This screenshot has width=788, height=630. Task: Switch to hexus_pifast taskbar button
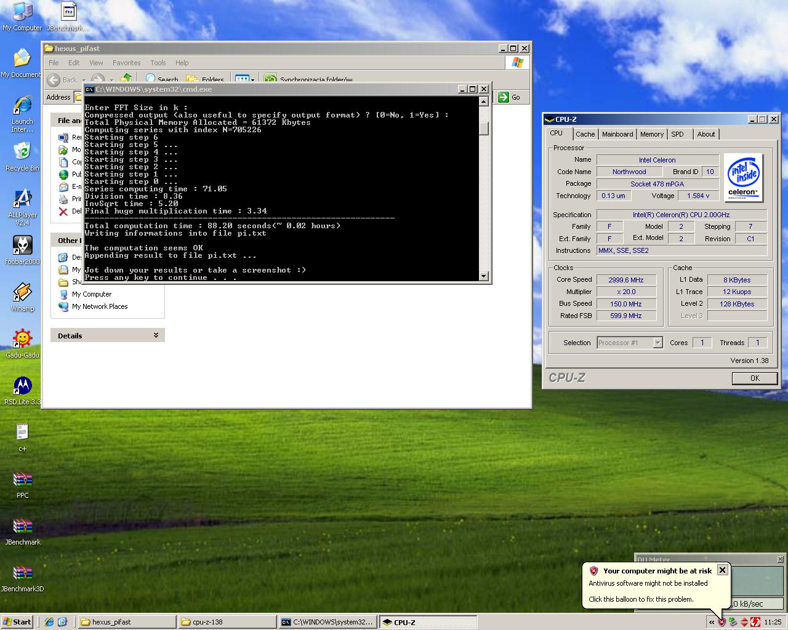126,622
